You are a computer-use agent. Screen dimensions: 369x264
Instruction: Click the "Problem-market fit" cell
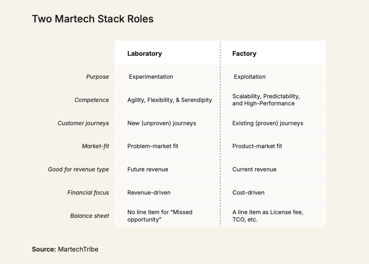coord(153,146)
